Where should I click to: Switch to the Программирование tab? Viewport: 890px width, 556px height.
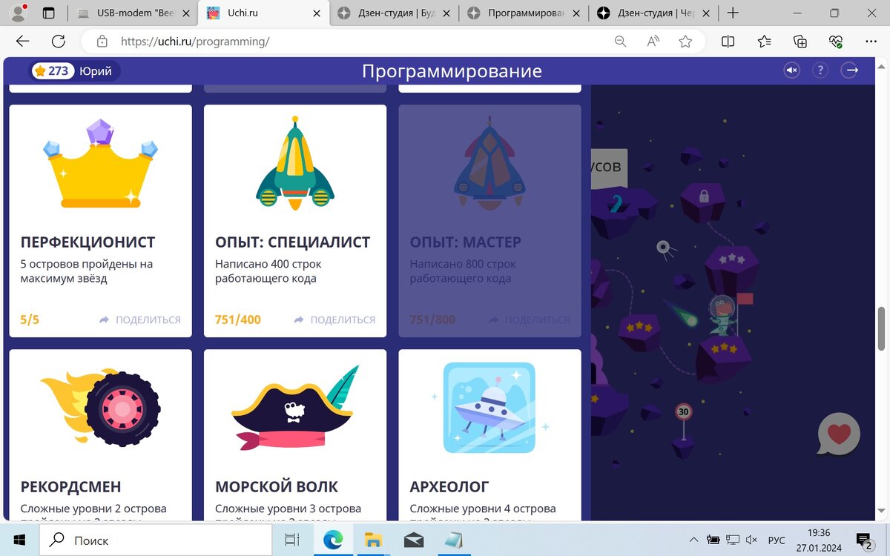(x=524, y=13)
